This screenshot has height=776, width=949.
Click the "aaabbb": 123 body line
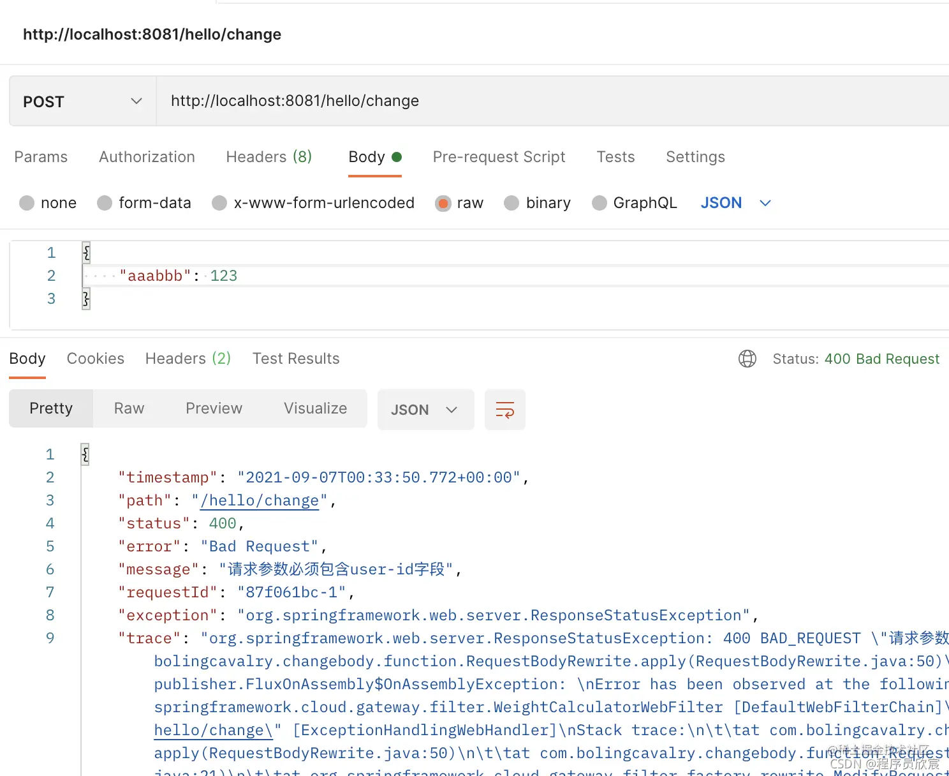pyautogui.click(x=178, y=276)
